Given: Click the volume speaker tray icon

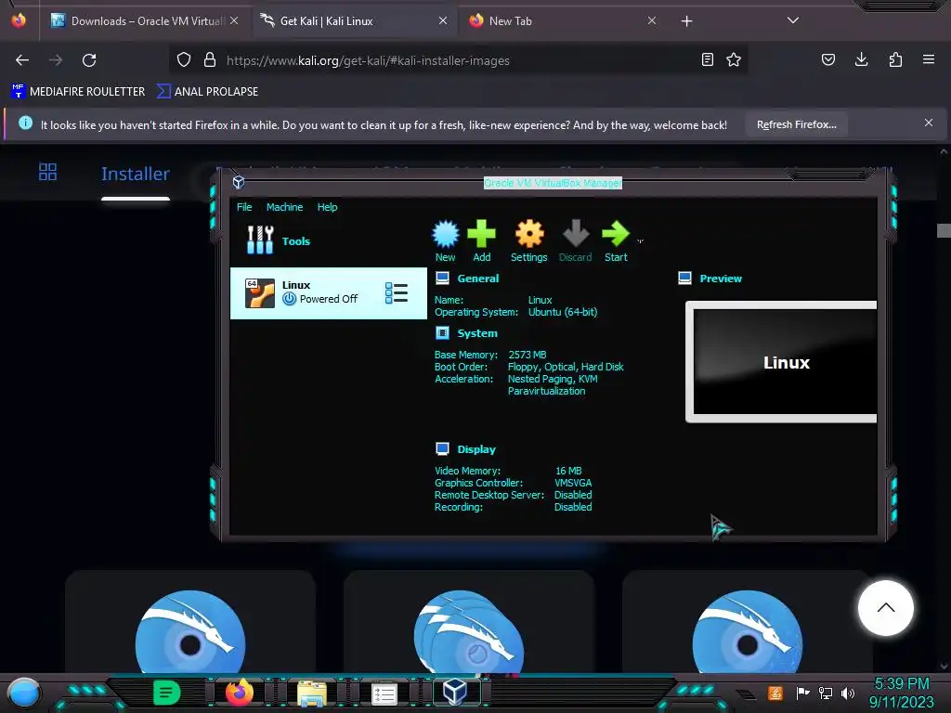Looking at the screenshot, I should point(848,693).
